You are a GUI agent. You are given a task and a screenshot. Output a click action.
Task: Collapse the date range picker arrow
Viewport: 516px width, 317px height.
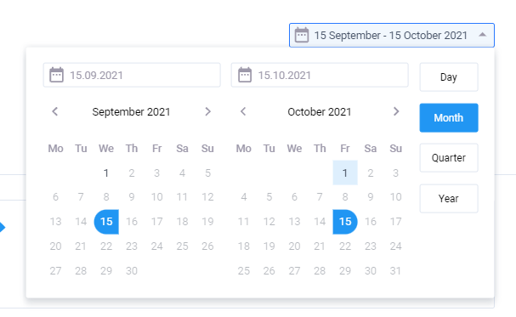point(483,35)
